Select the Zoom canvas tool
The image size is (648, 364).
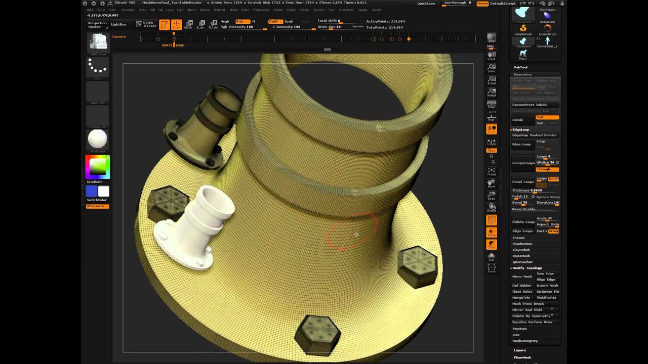pyautogui.click(x=491, y=67)
